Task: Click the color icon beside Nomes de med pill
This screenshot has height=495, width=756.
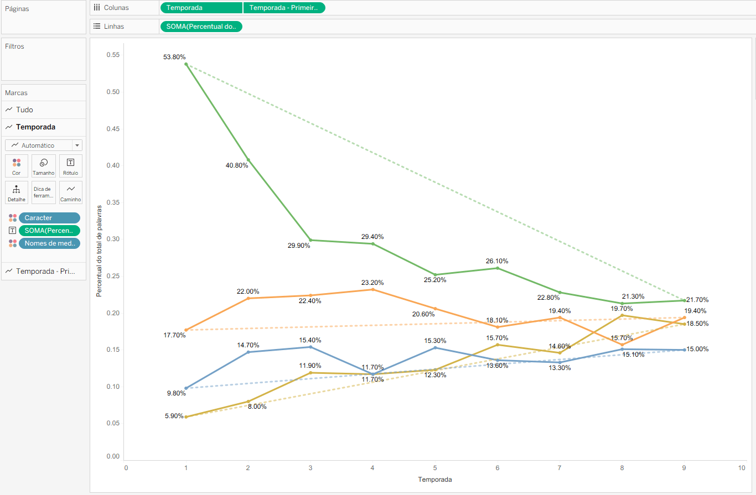Action: [13, 243]
